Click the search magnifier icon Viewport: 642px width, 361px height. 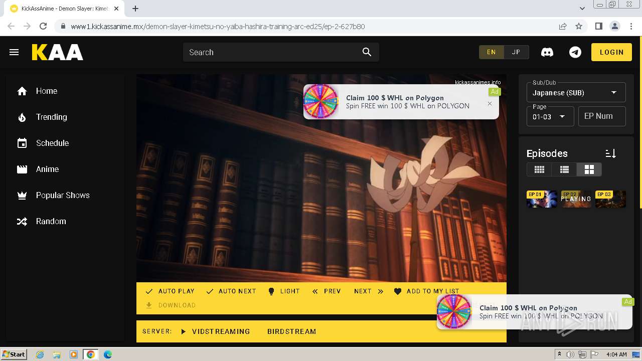tap(367, 52)
